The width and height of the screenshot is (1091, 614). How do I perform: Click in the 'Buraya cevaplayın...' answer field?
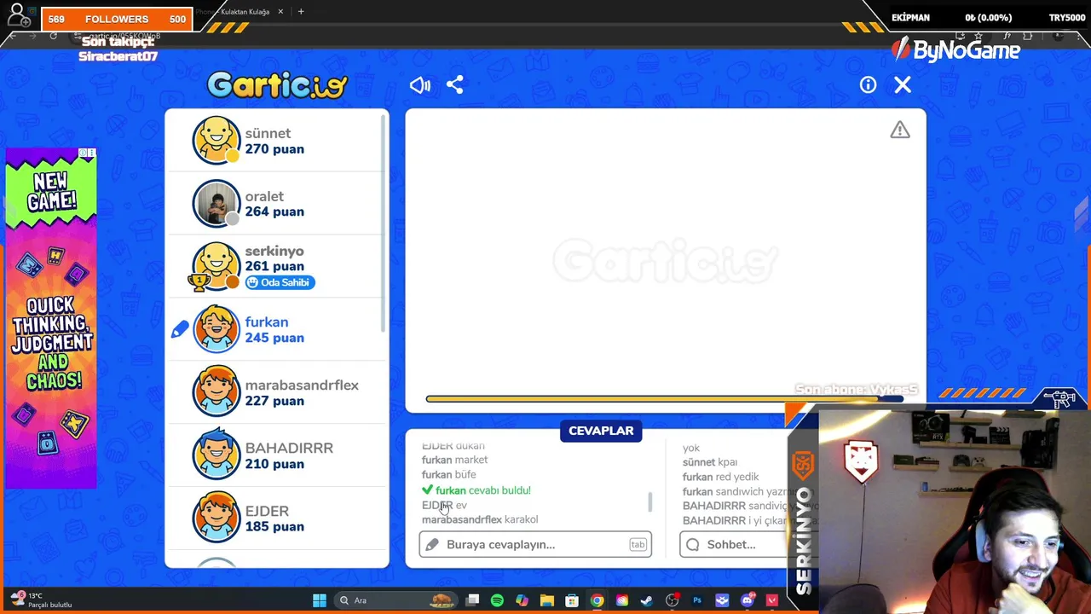[x=535, y=544]
